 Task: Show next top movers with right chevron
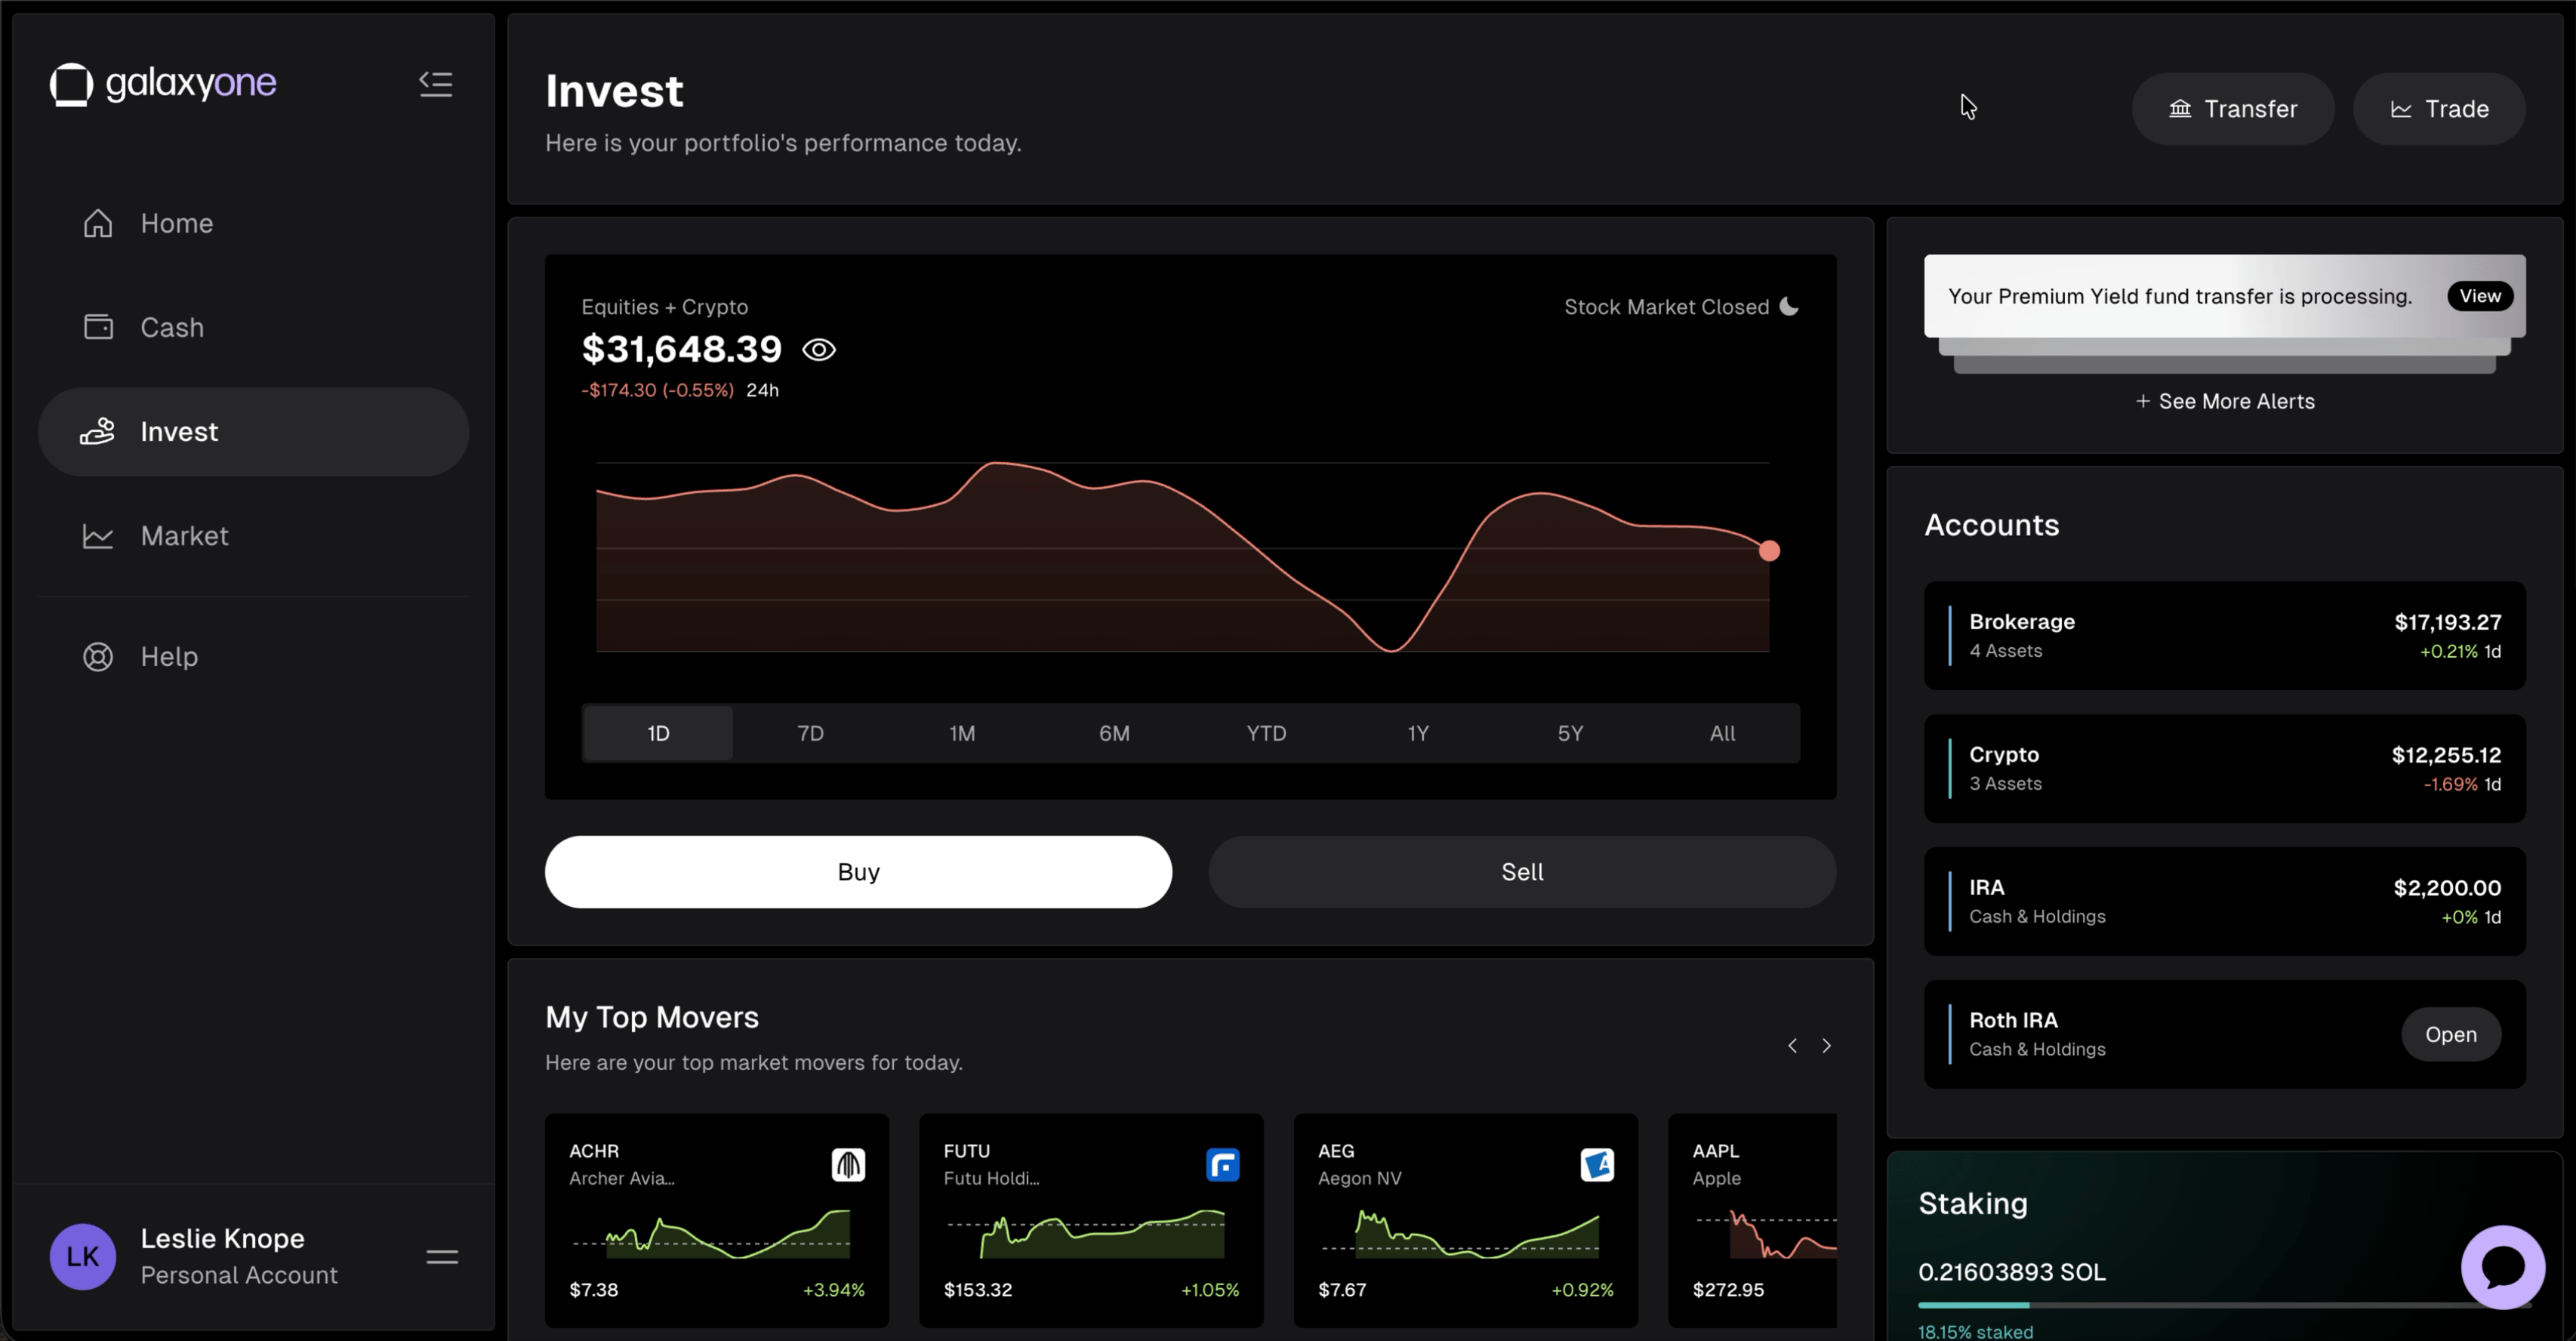click(1826, 1045)
